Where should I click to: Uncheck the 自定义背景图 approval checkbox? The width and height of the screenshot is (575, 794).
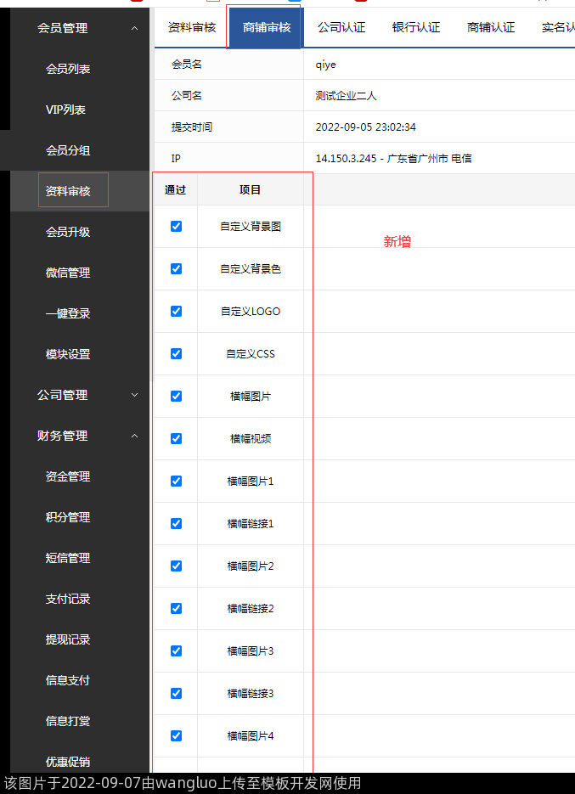click(x=176, y=227)
